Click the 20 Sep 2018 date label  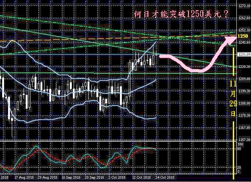[94, 178]
